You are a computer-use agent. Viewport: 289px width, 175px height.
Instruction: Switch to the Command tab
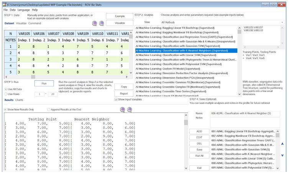click(x=34, y=23)
